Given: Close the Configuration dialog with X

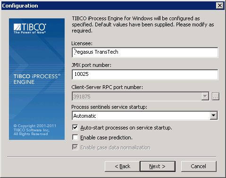Looking at the screenshot, I should 220,6.
